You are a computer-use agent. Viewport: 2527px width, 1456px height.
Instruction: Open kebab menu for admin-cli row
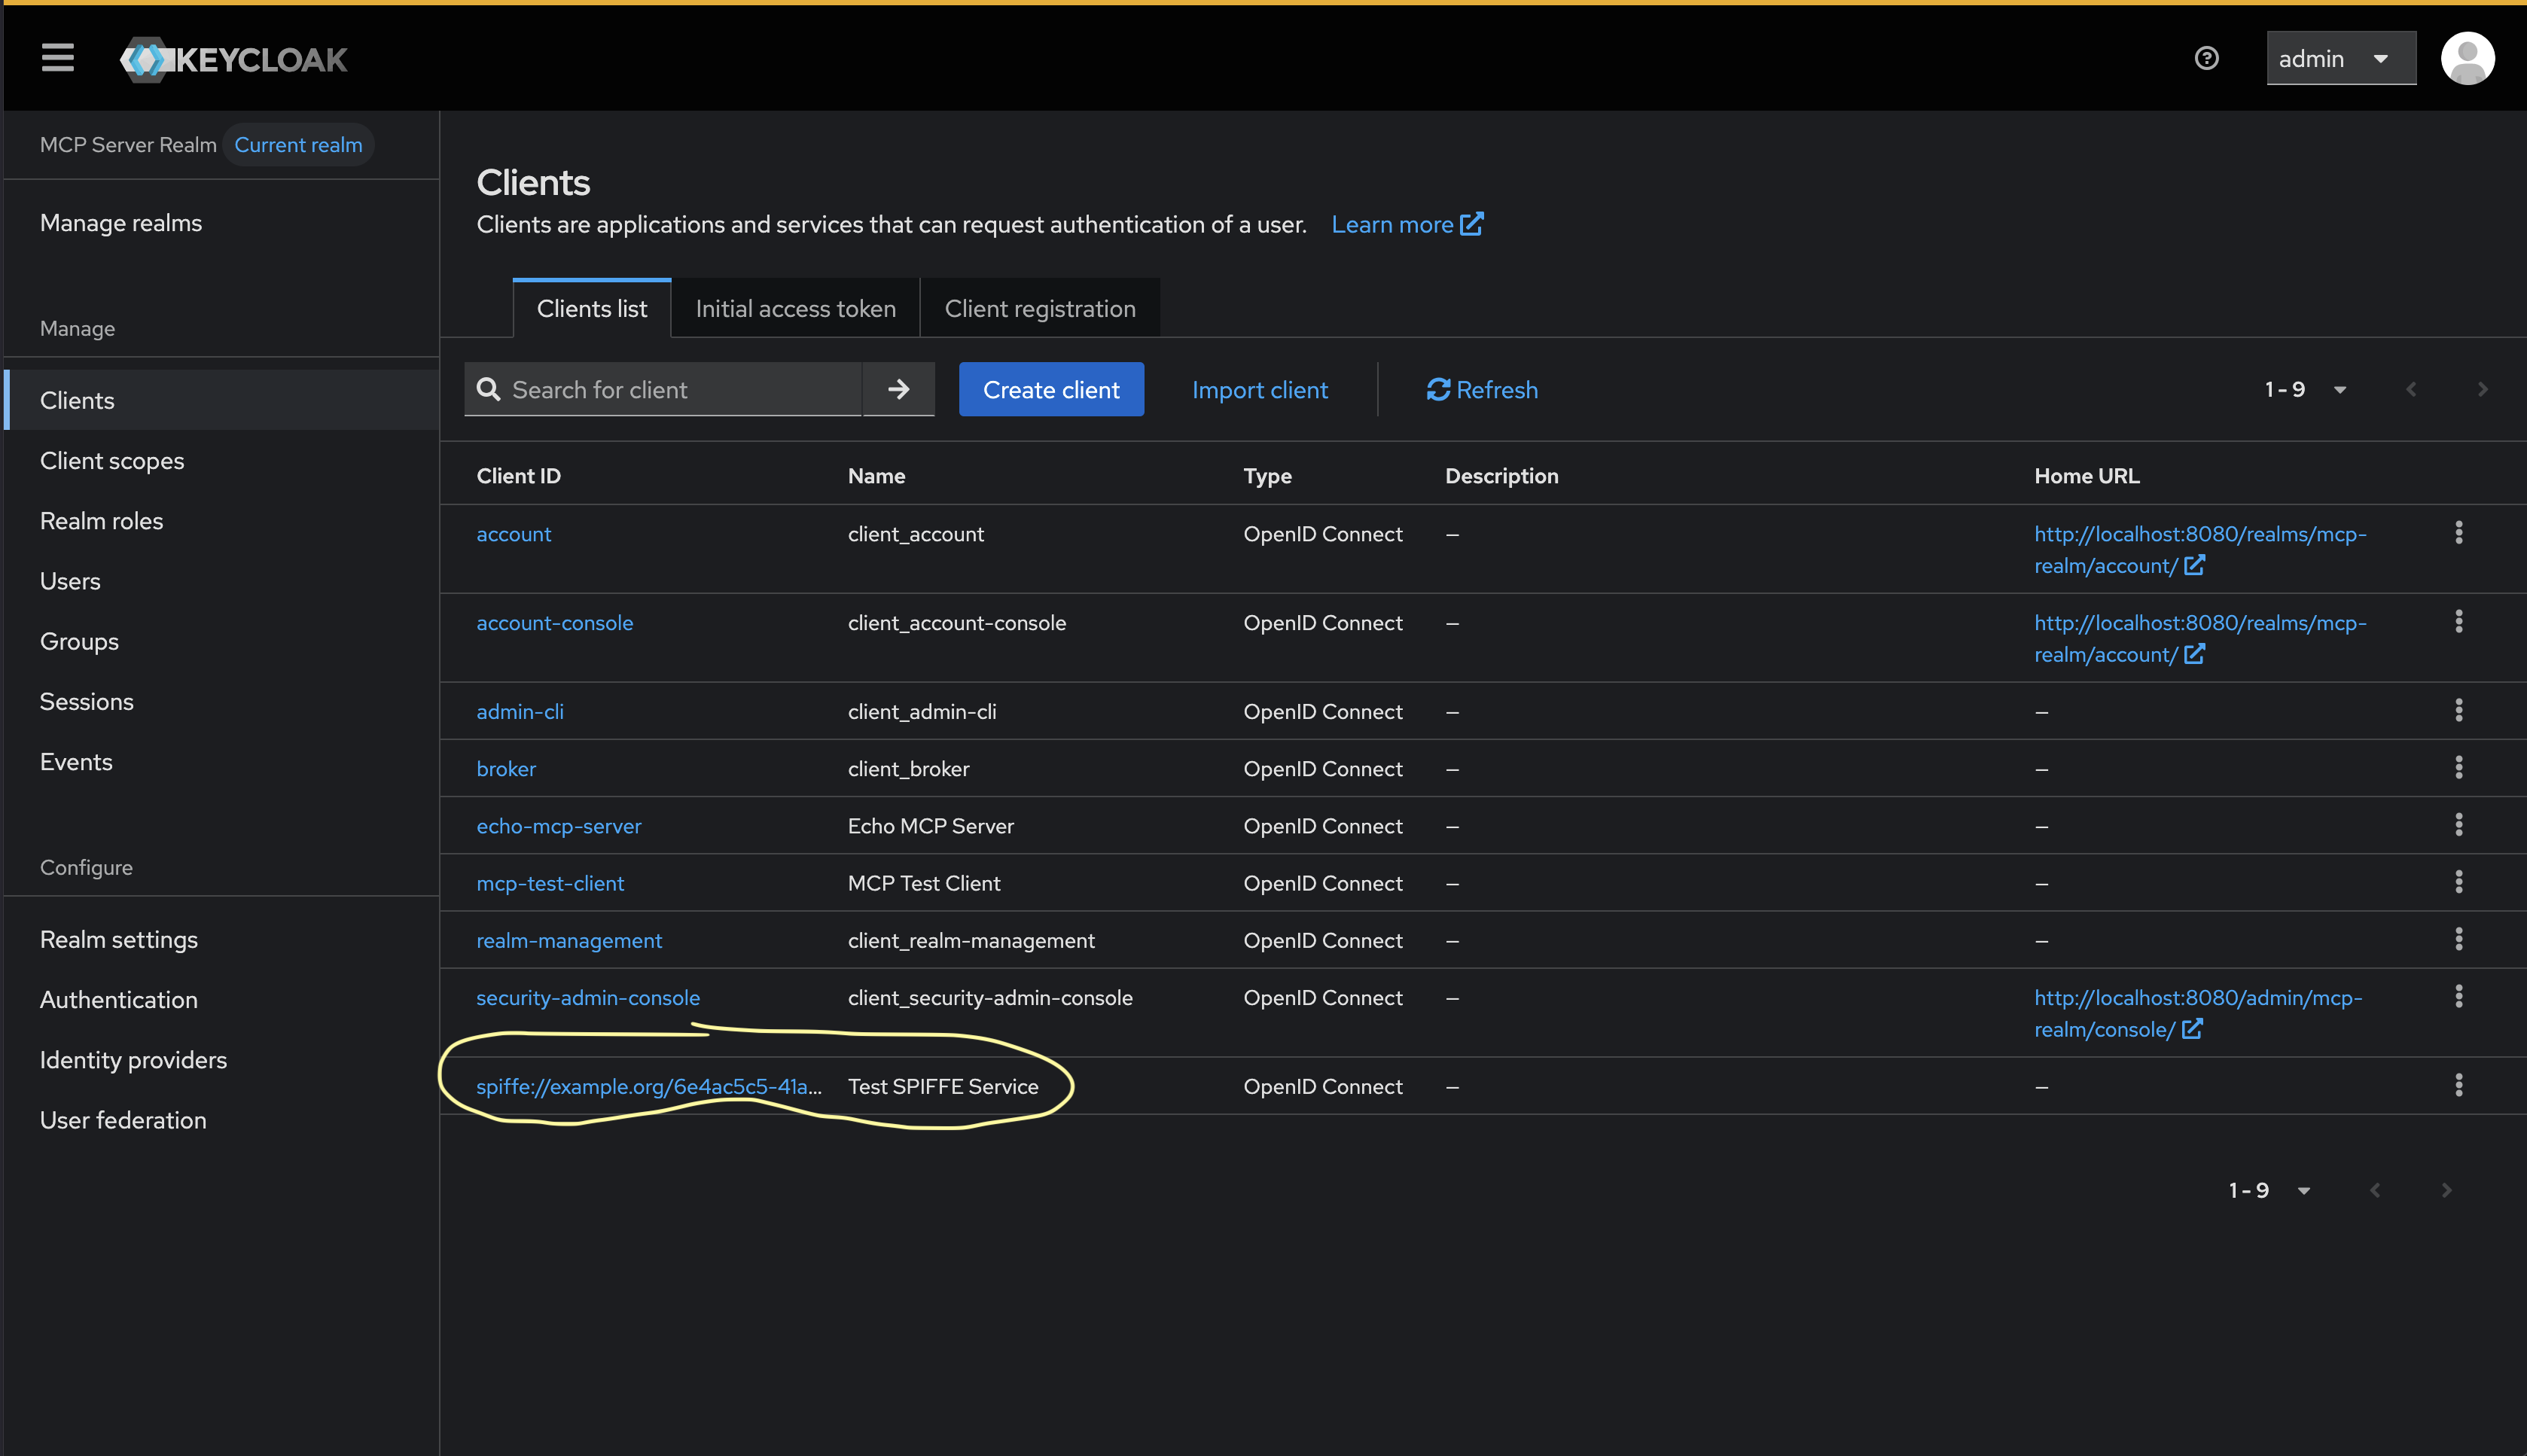(x=2458, y=710)
